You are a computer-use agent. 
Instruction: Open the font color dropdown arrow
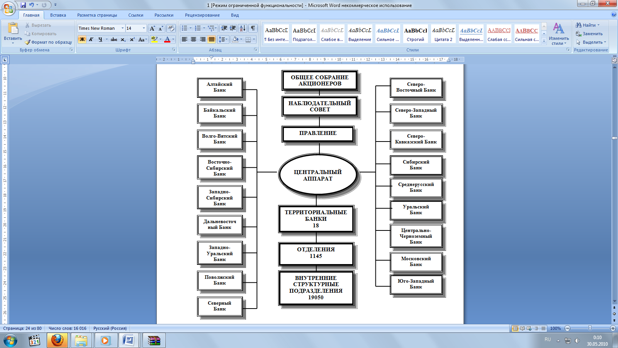tap(173, 39)
